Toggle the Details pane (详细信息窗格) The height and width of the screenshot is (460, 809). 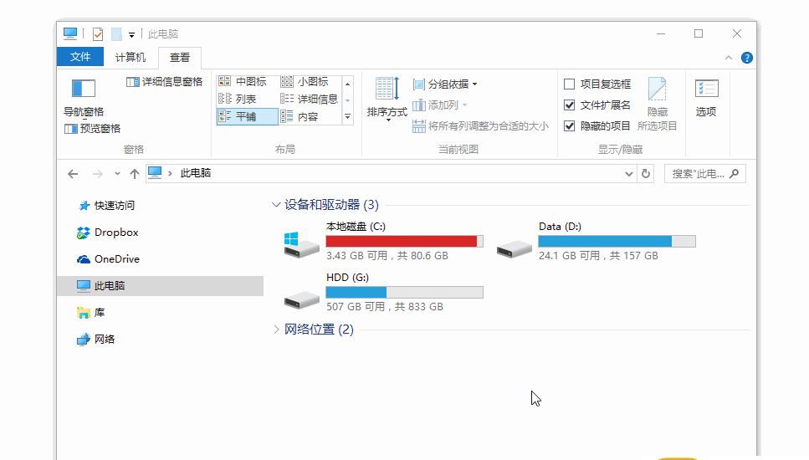tap(164, 81)
